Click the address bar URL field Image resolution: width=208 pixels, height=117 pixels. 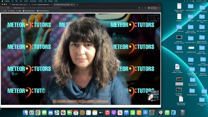tap(74, 8)
